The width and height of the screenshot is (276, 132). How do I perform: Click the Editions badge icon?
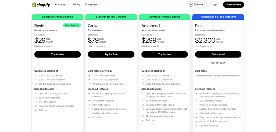point(191,5)
